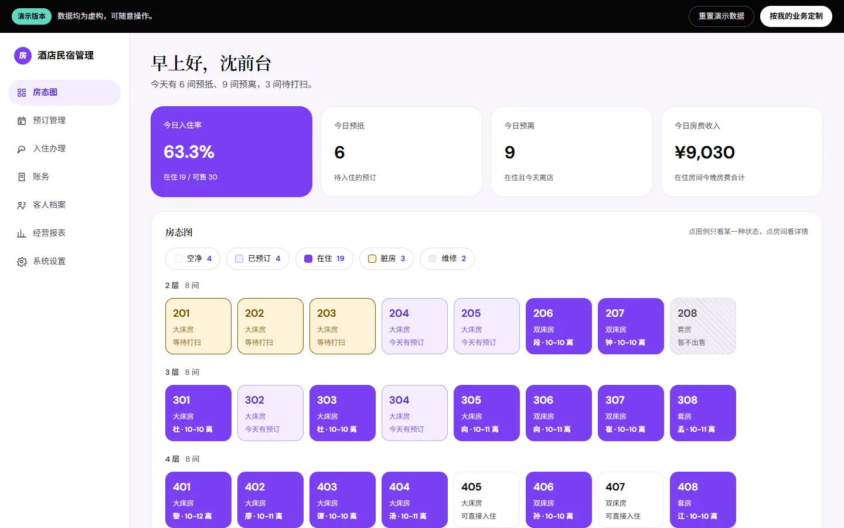Open room 207 details

(x=631, y=326)
